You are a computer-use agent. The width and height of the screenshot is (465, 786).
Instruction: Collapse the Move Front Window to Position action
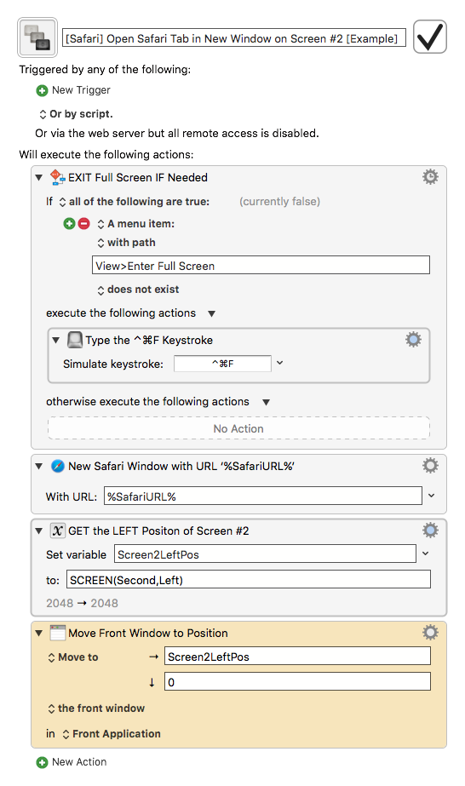click(38, 633)
